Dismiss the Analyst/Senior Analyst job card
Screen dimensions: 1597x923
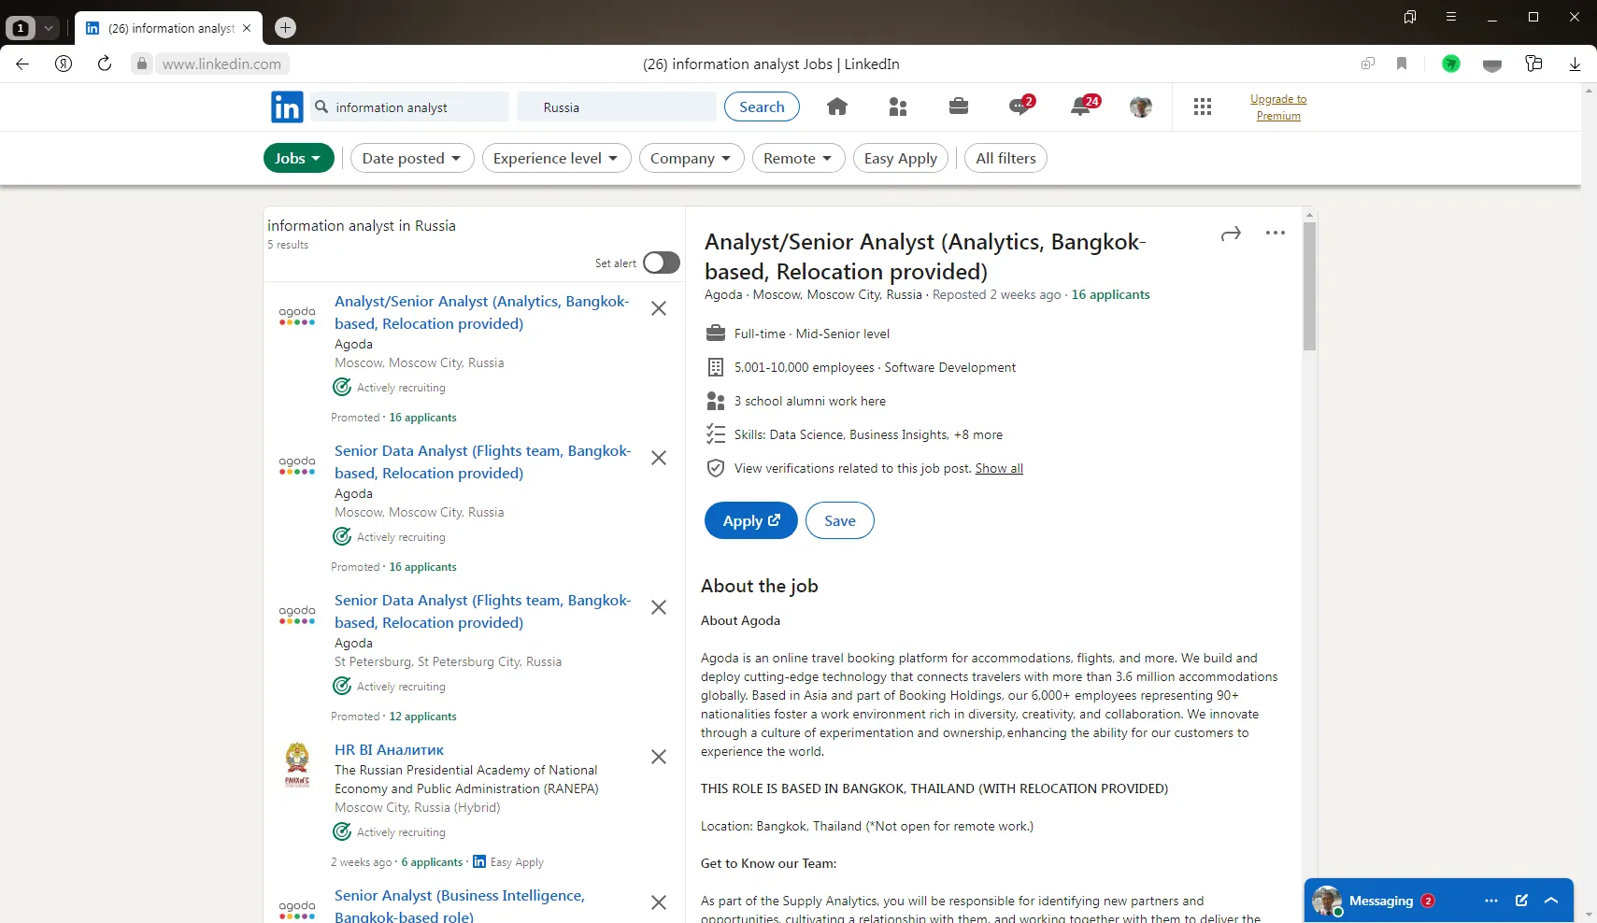click(x=659, y=308)
